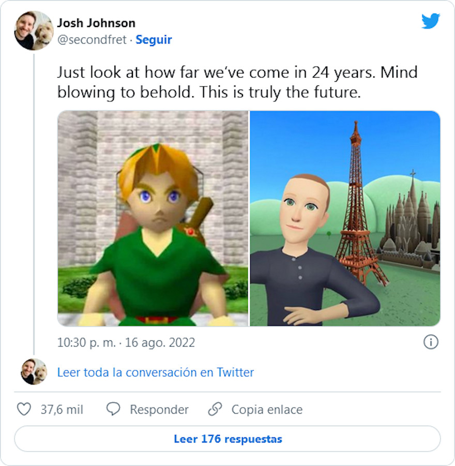Click the Copia enlace label
Image resolution: width=455 pixels, height=466 pixels.
(267, 410)
